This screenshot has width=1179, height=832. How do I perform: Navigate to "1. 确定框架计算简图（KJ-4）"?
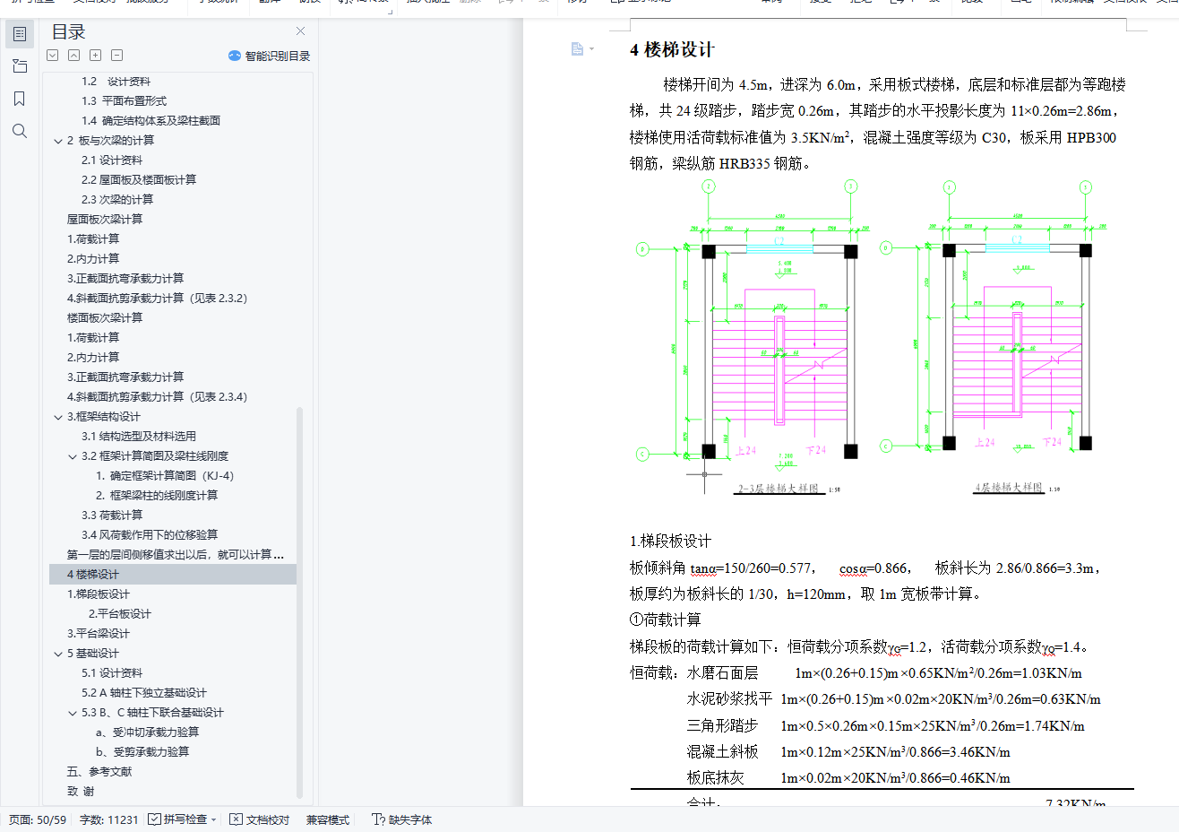click(x=165, y=476)
